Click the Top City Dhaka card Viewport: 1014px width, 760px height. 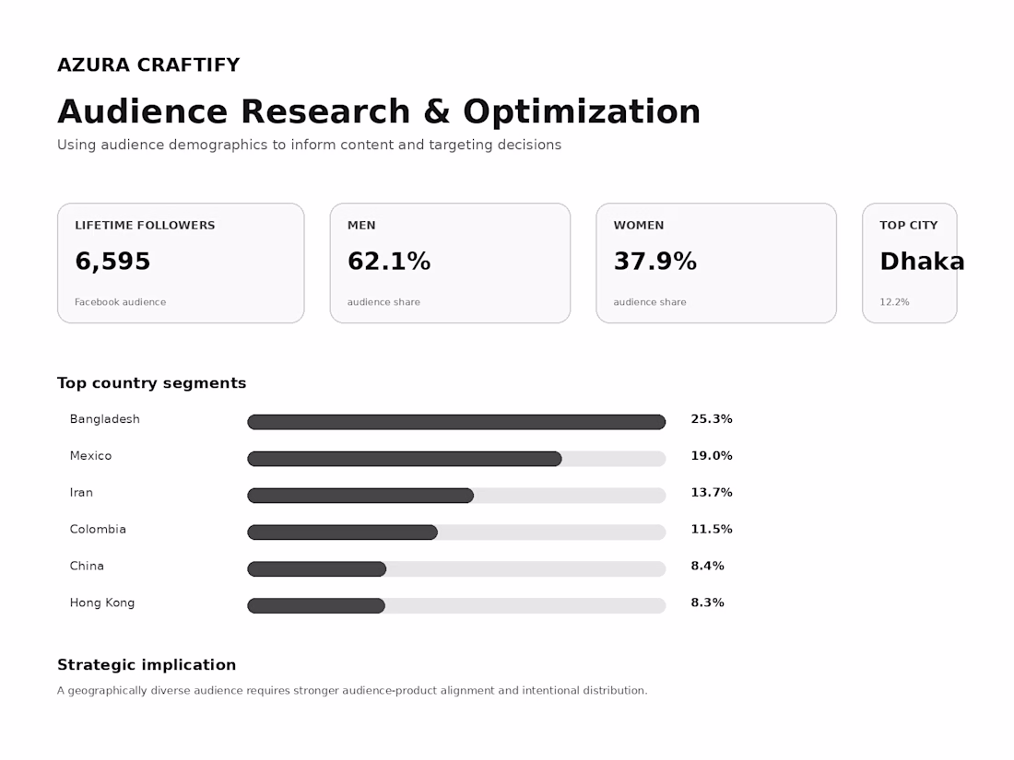(x=909, y=263)
